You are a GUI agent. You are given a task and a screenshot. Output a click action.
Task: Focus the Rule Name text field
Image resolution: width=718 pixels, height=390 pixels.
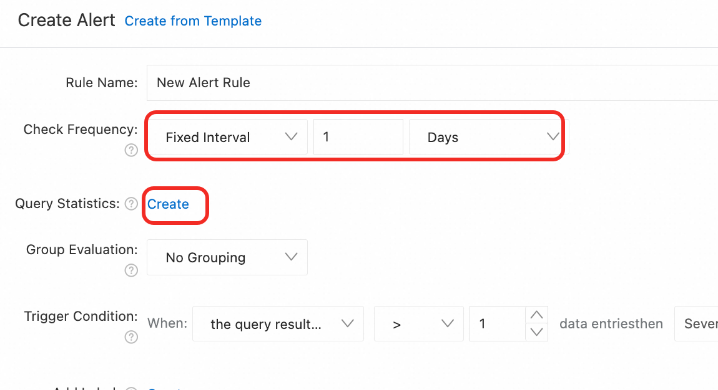pos(431,83)
